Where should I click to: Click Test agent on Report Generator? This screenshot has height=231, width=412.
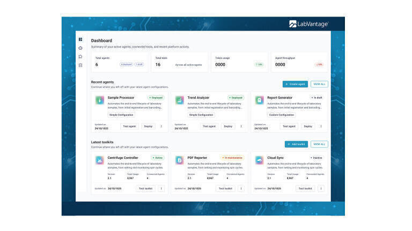(289, 126)
